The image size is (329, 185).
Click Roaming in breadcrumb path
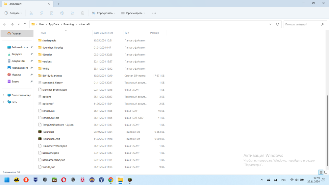(69, 24)
